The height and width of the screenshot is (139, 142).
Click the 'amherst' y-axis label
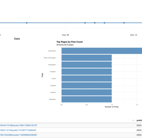point(53,92)
